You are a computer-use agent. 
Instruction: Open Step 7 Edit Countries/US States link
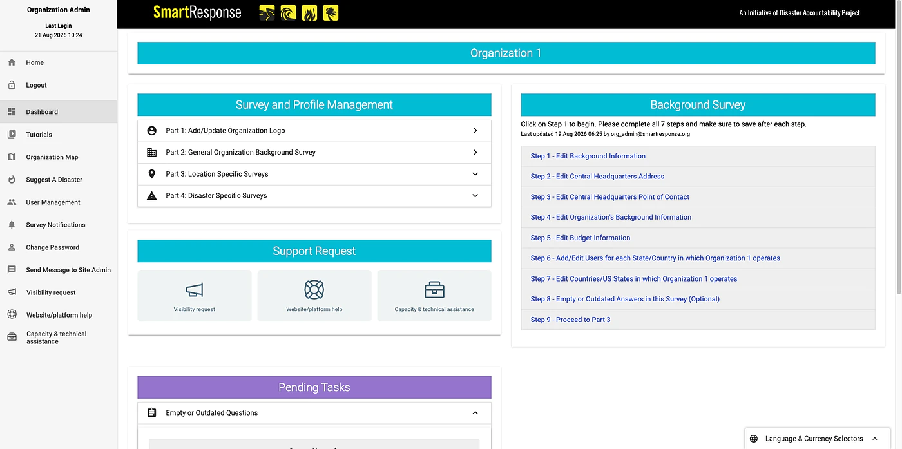[634, 279]
